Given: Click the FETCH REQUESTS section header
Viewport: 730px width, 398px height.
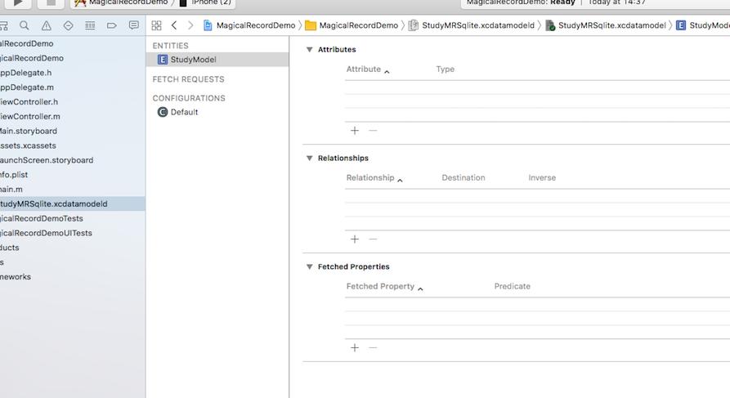Looking at the screenshot, I should (188, 79).
